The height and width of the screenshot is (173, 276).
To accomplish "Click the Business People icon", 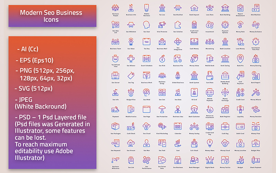I will pyautogui.click(x=116, y=8).
